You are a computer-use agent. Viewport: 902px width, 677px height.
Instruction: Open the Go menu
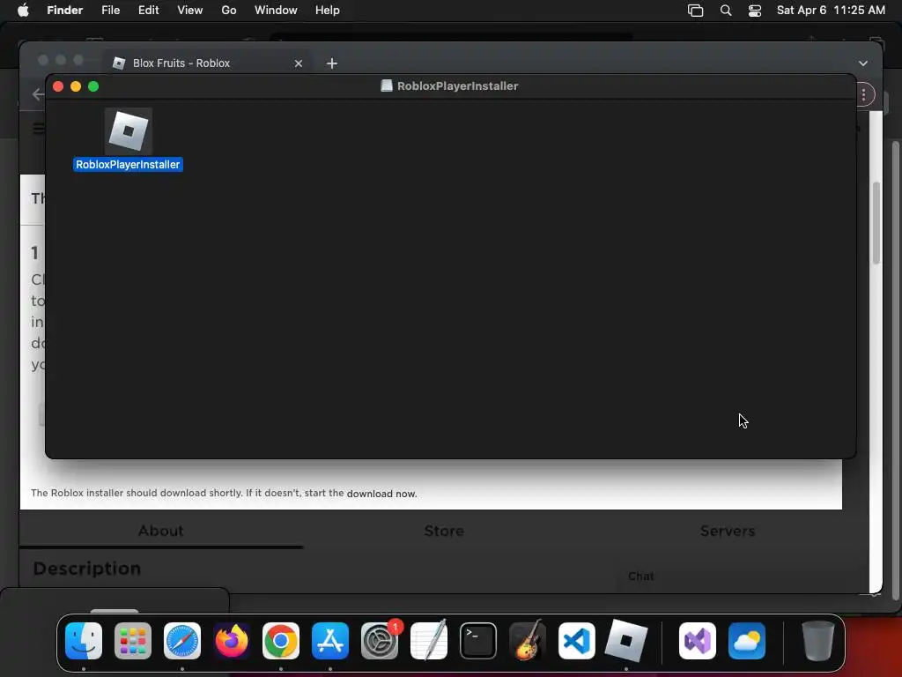point(229,11)
